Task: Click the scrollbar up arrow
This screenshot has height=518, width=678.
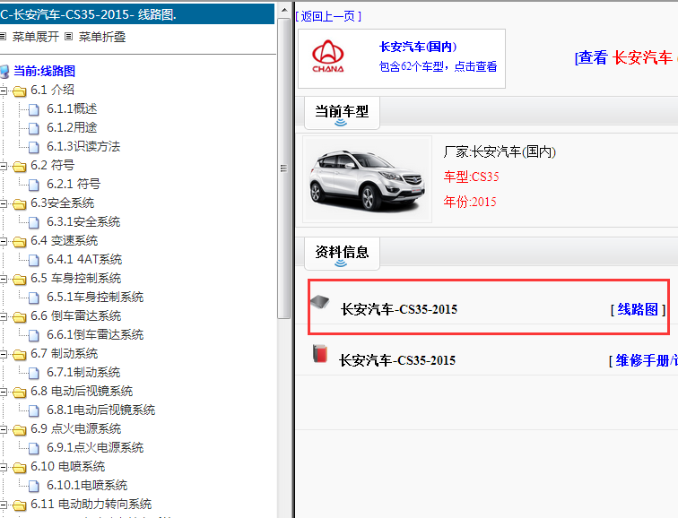Action: click(x=284, y=10)
